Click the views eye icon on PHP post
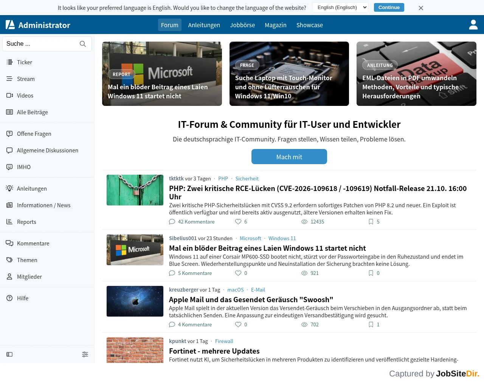 (304, 222)
